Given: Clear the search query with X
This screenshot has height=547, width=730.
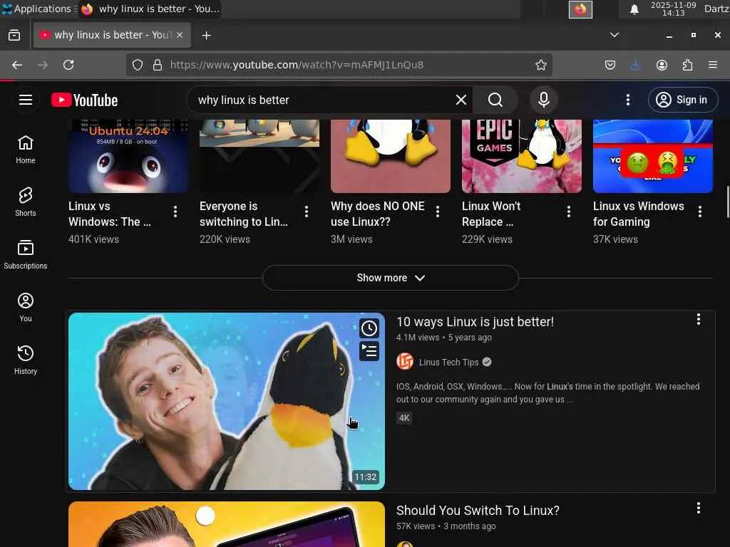Looking at the screenshot, I should [x=461, y=100].
